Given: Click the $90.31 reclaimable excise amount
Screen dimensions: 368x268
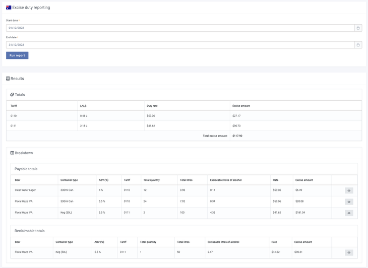Looking at the screenshot, I should tap(298, 252).
